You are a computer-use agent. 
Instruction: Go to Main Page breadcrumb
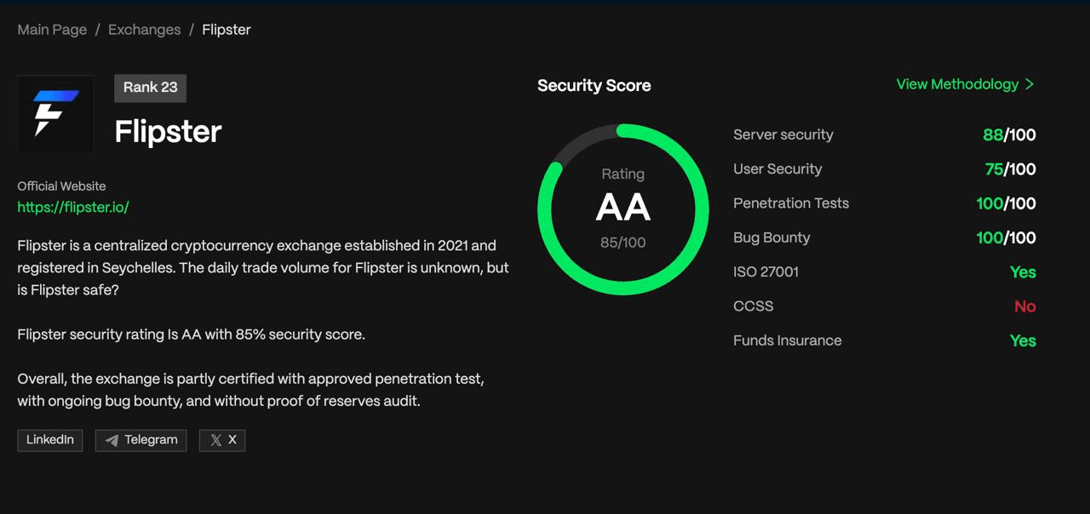tap(52, 30)
